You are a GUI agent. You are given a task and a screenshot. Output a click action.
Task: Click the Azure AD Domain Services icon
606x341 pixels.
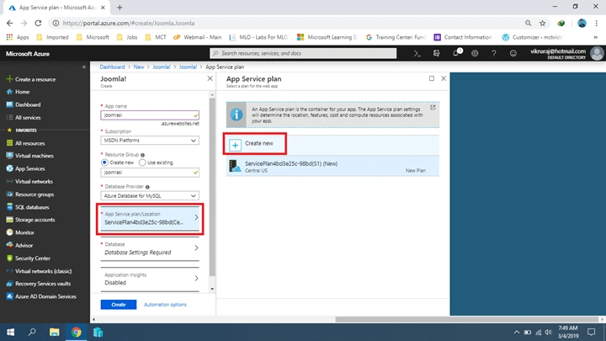tap(9, 296)
